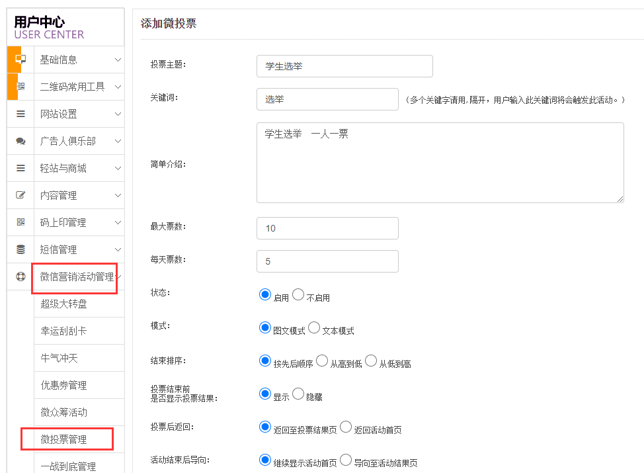Select 从高到低 sort order radio
644x473 pixels.
322,361
